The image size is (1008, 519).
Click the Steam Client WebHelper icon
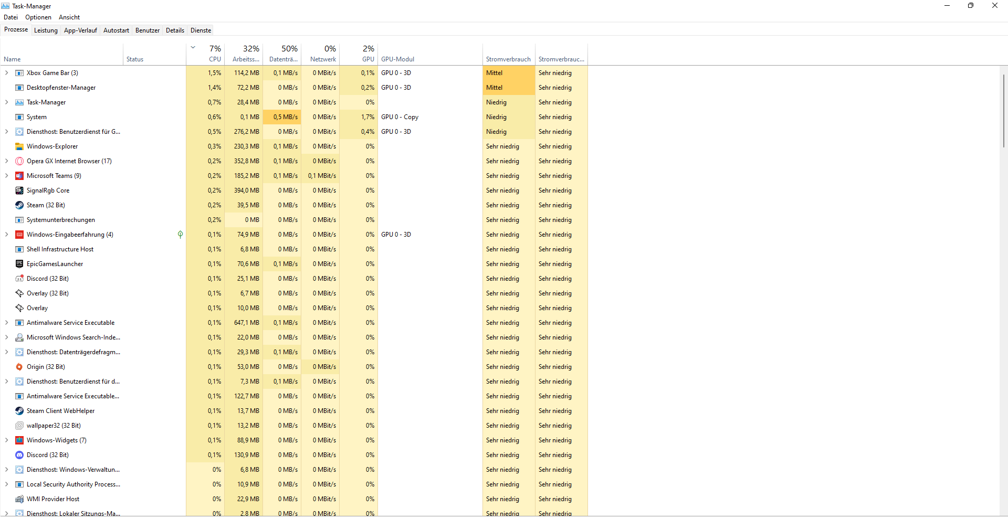click(x=19, y=411)
